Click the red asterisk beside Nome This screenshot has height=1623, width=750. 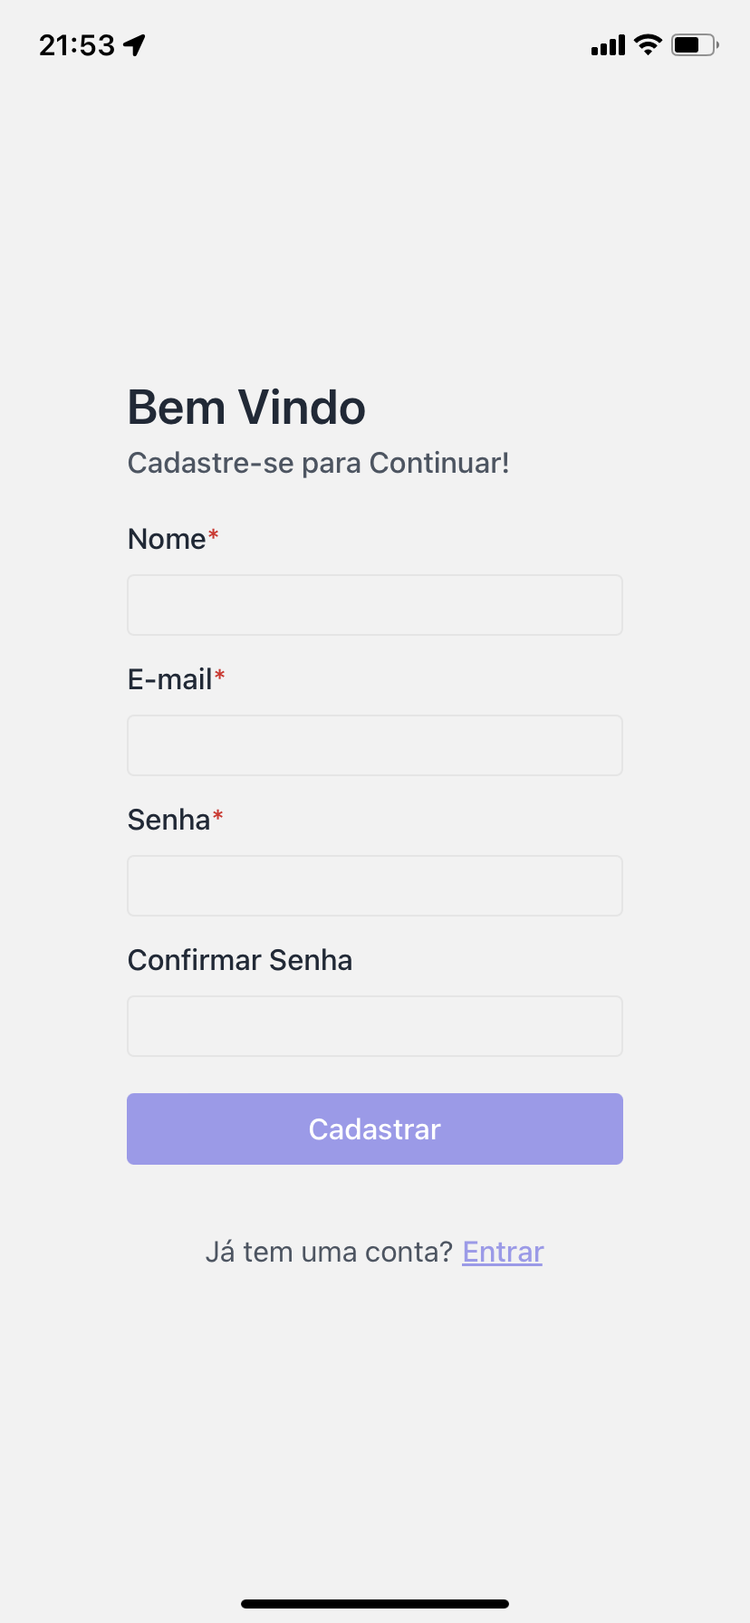tap(214, 536)
